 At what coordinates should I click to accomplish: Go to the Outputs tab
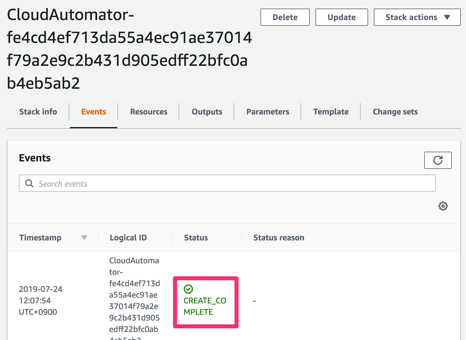click(207, 112)
